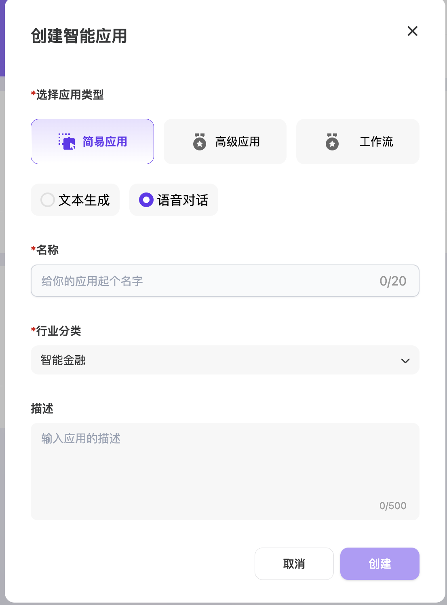Screen dimensions: 447x605
Task: Select the 文本生成 radio button
Action: point(48,200)
